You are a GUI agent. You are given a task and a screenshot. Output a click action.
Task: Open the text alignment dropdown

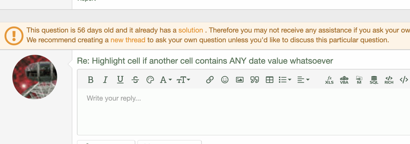click(303, 80)
